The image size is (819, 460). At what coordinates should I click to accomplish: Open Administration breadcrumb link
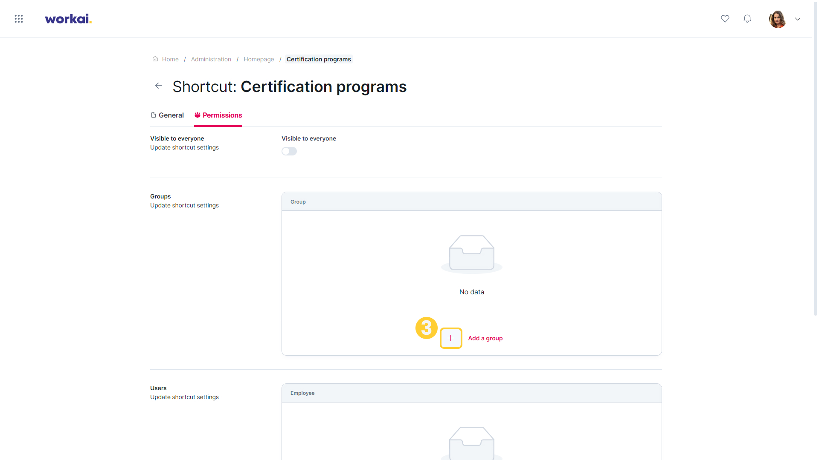tap(211, 59)
